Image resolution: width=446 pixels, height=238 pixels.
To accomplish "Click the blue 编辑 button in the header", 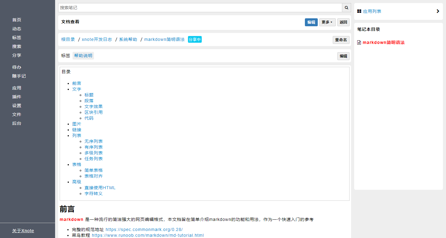I will tap(311, 22).
